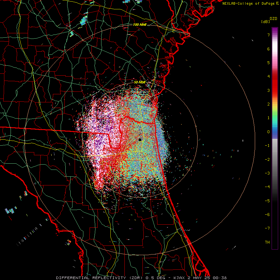Screen dimensions: 280x280
Task: Click the -1 value on color scale
Action: coord(267,146)
